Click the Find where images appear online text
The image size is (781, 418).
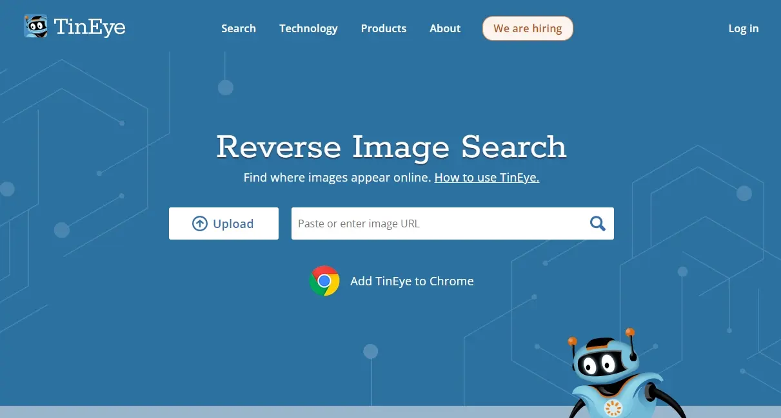point(337,178)
